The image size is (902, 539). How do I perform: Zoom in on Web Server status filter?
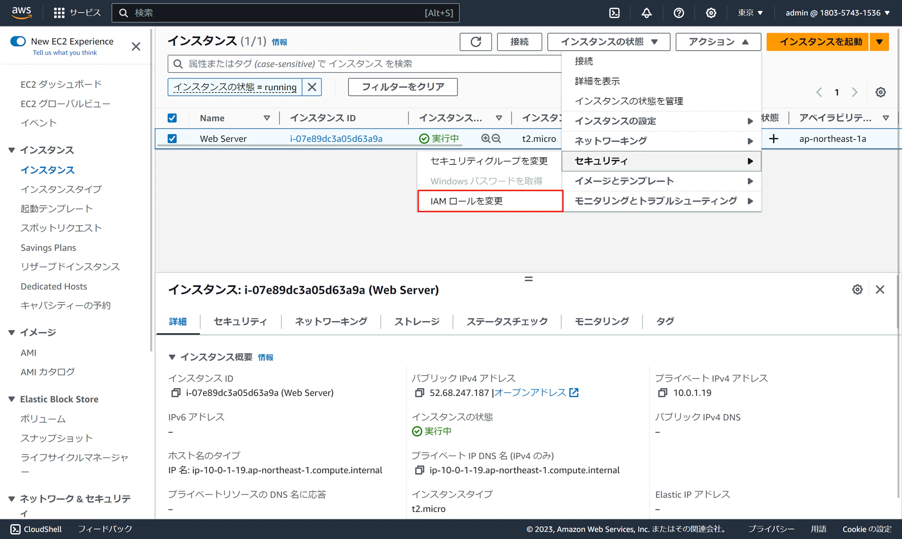[x=486, y=138]
